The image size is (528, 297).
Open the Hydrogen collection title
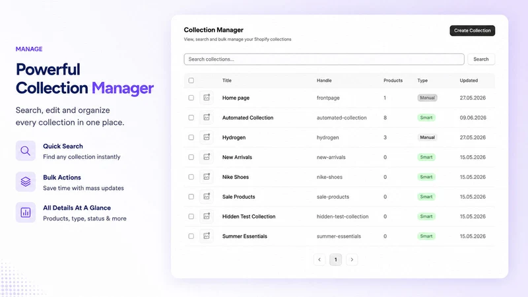click(x=234, y=137)
